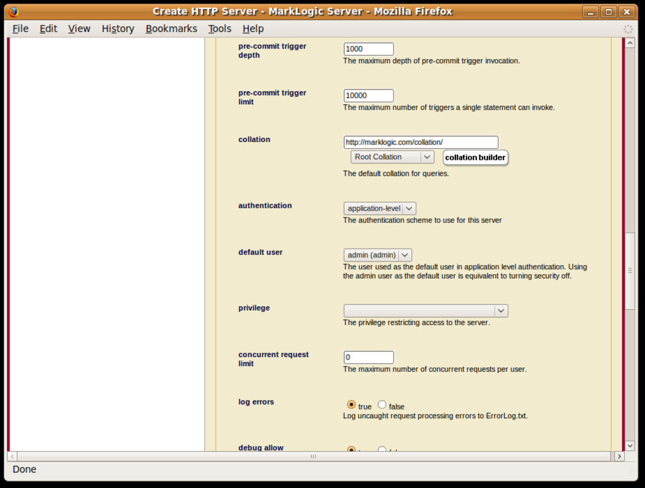
Task: Click horizontal scrollbar right arrow
Action: click(620, 457)
